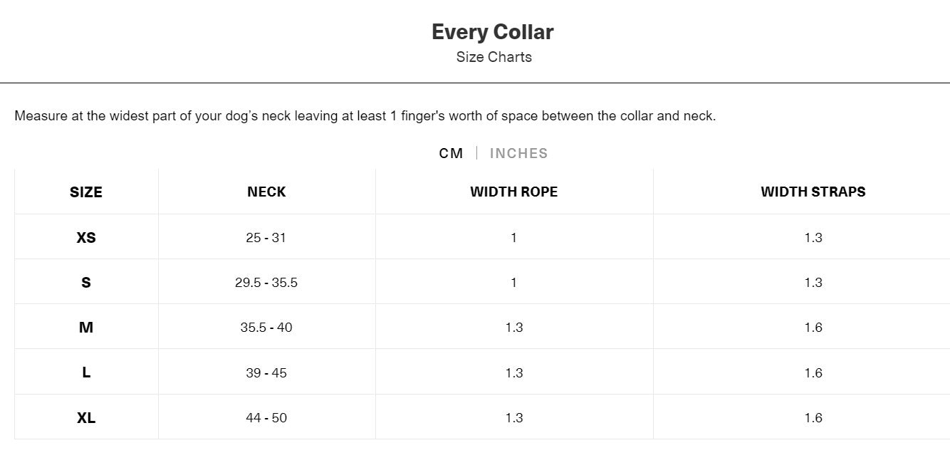Click the L size label
950x475 pixels.
click(85, 372)
